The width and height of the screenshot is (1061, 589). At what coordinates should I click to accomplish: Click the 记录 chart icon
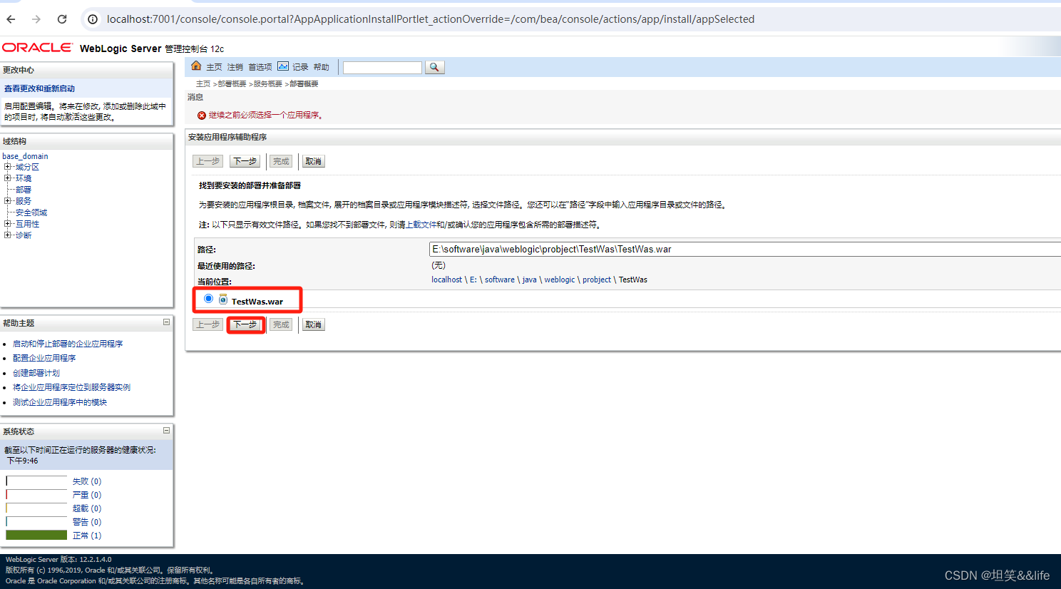tap(283, 66)
